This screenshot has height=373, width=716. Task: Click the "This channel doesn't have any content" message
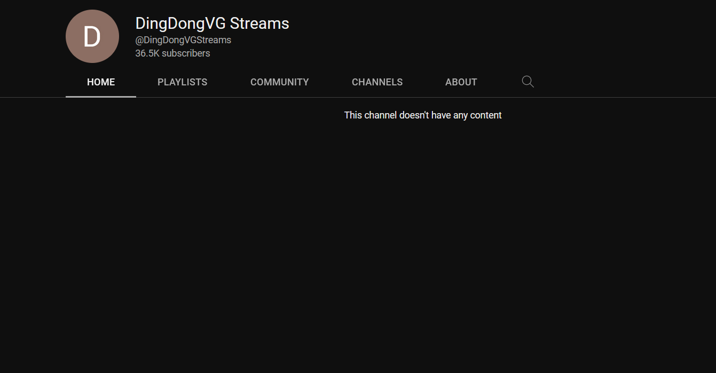(423, 115)
